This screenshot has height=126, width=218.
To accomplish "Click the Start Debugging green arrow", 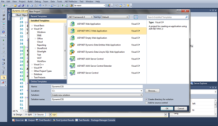I will click(x=63, y=5).
